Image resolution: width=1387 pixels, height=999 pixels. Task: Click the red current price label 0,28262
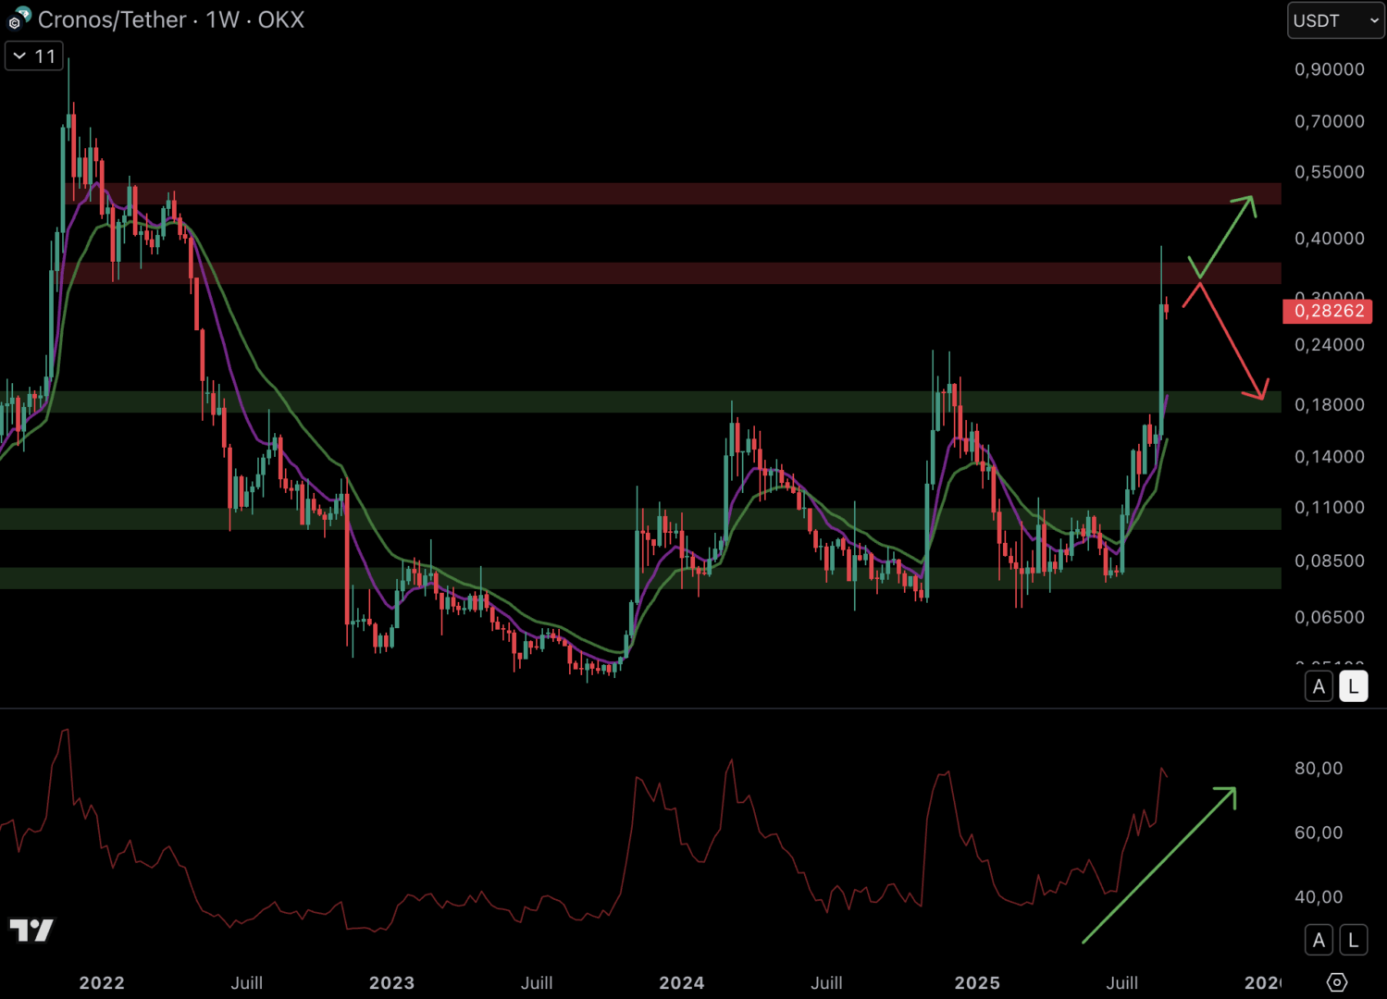1328,311
